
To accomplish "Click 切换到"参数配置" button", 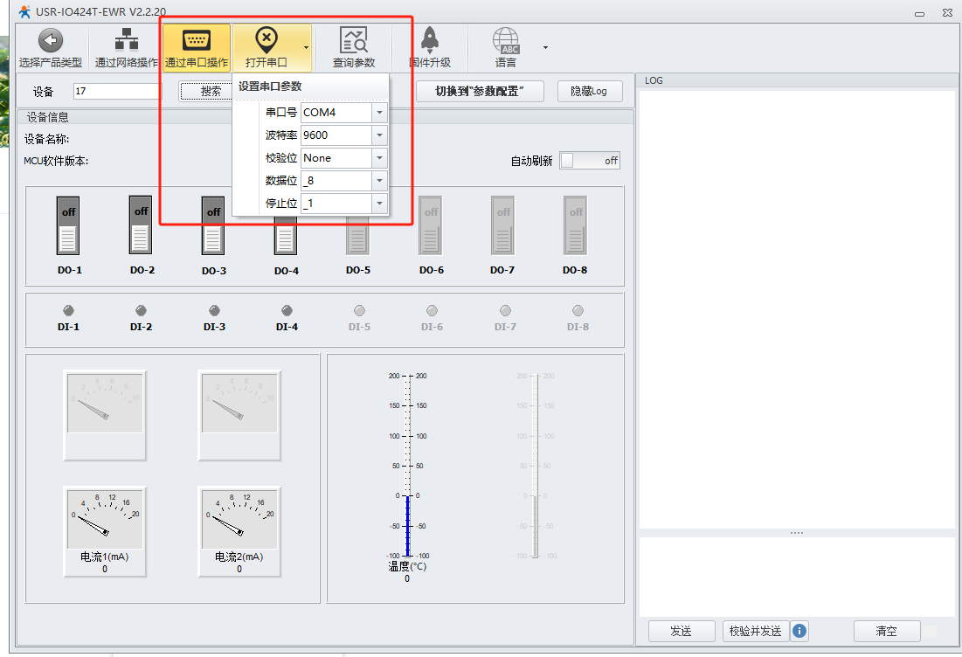I will (x=480, y=91).
